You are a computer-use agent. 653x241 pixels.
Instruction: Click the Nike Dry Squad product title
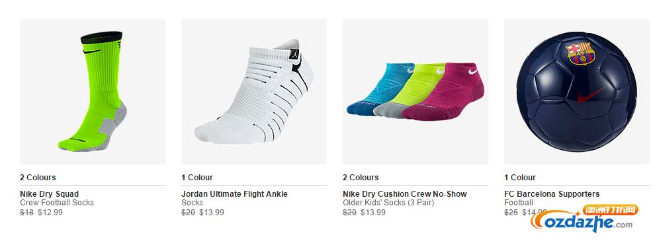click(49, 194)
